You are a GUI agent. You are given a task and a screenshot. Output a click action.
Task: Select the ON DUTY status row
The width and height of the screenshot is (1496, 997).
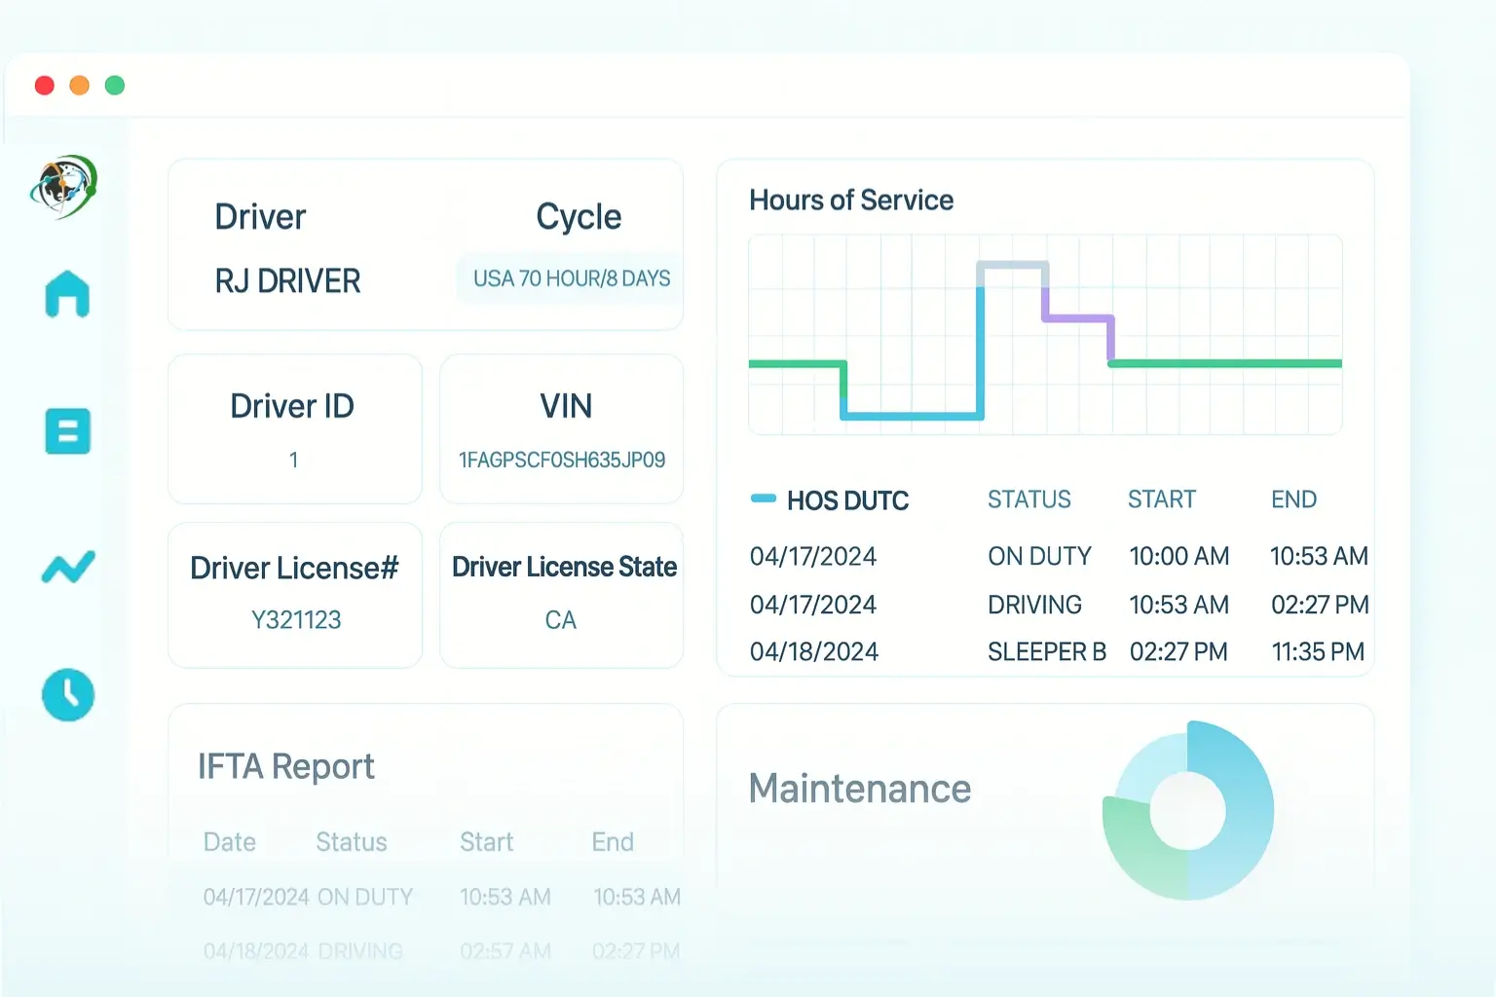pos(1038,556)
